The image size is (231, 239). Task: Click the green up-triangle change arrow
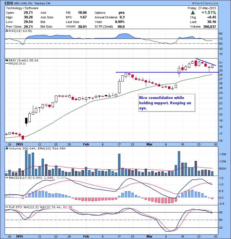[193, 13]
